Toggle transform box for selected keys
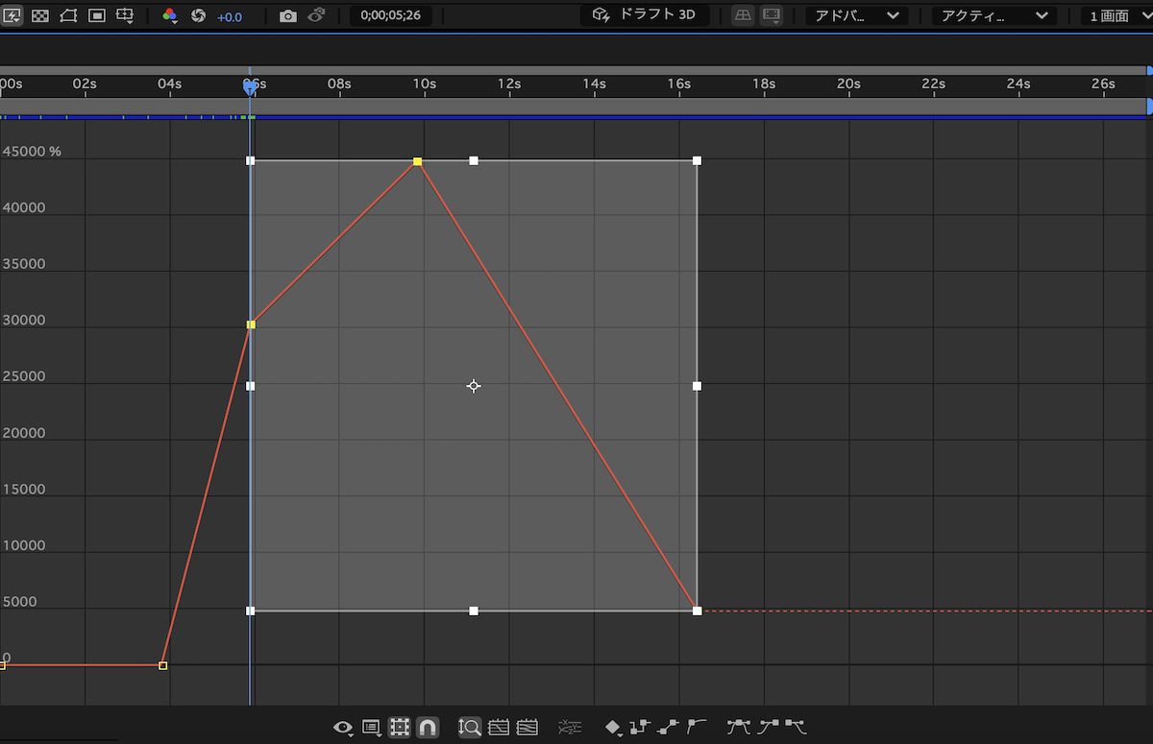The image size is (1153, 744). (x=400, y=728)
